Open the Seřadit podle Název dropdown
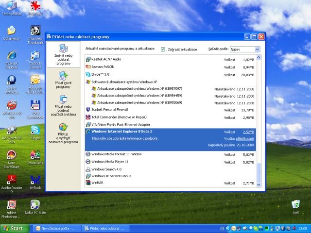The height and width of the screenshot is (233, 311). pyautogui.click(x=245, y=49)
